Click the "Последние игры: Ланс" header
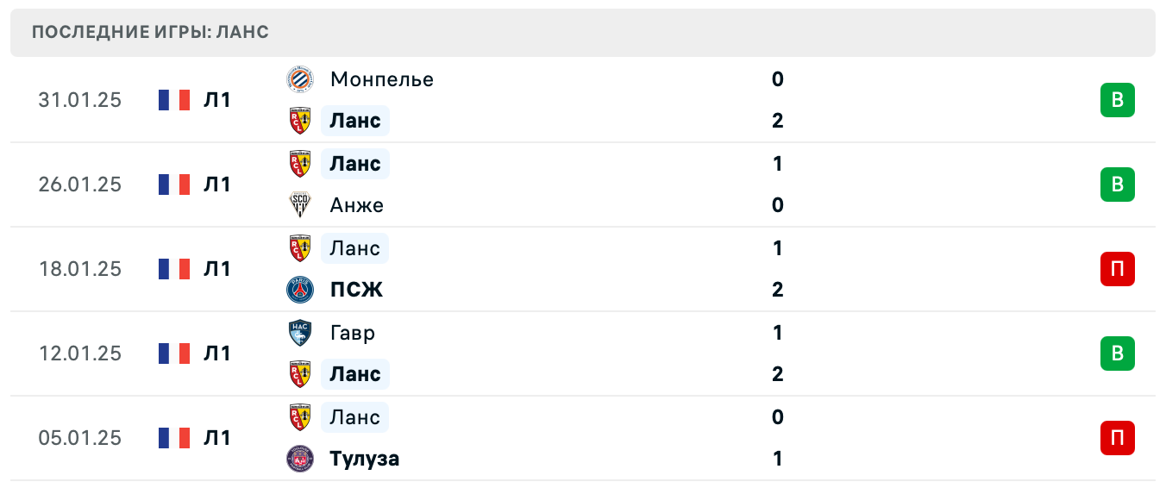The width and height of the screenshot is (1166, 488). 150,33
